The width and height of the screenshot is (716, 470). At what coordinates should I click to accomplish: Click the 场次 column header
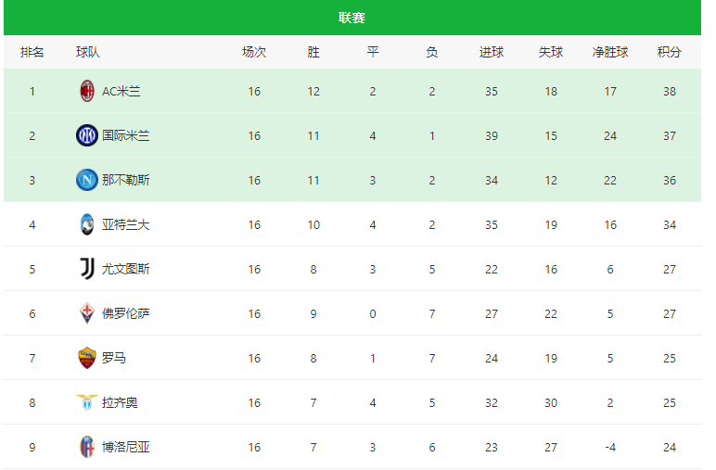click(x=254, y=52)
